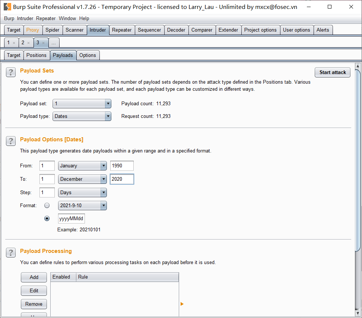The image size is (362, 318).
Task: Switch to the Project options tab
Action: (x=260, y=30)
